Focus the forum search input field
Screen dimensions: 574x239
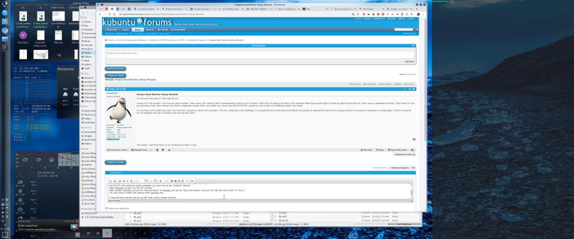click(x=404, y=30)
